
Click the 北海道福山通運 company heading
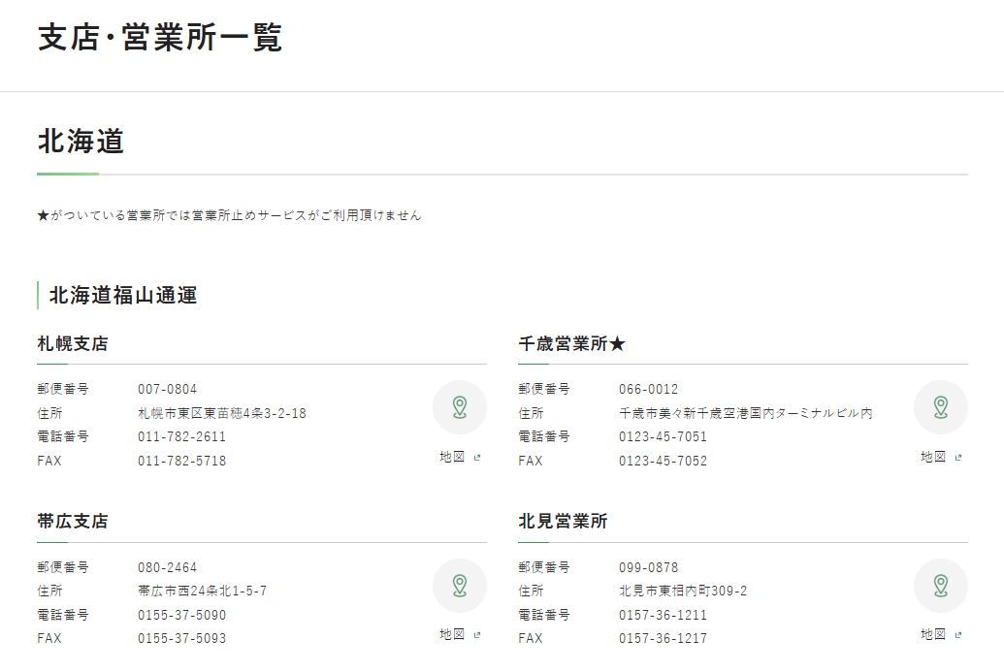[123, 295]
